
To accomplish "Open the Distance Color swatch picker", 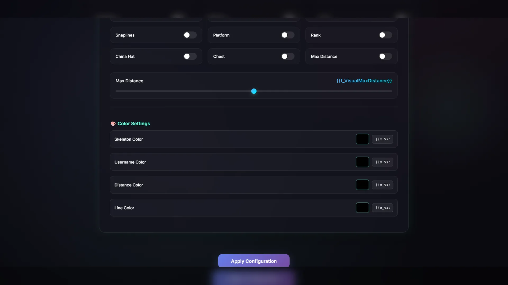I will (362, 185).
